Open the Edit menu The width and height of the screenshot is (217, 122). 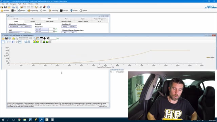coord(7,4)
